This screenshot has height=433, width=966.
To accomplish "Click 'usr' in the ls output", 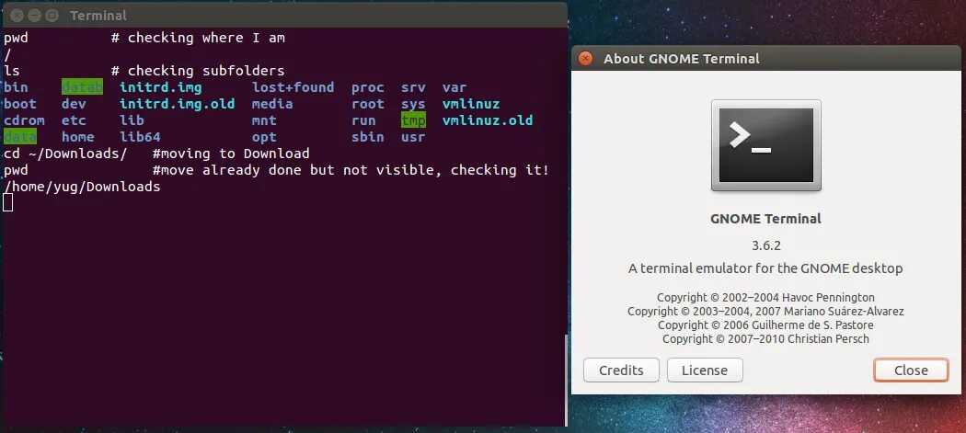I will [413, 137].
